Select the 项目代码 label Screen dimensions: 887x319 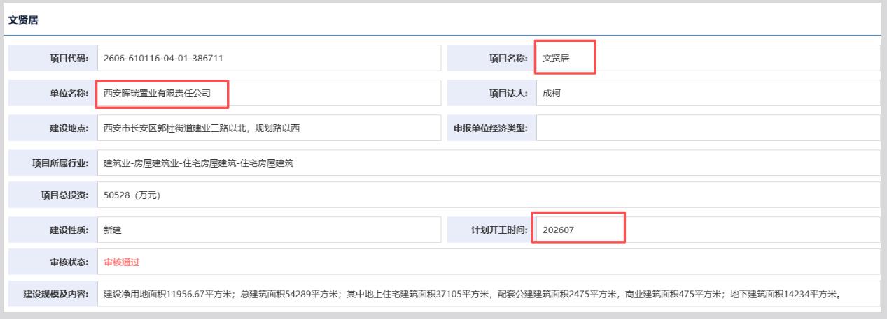[x=69, y=58]
